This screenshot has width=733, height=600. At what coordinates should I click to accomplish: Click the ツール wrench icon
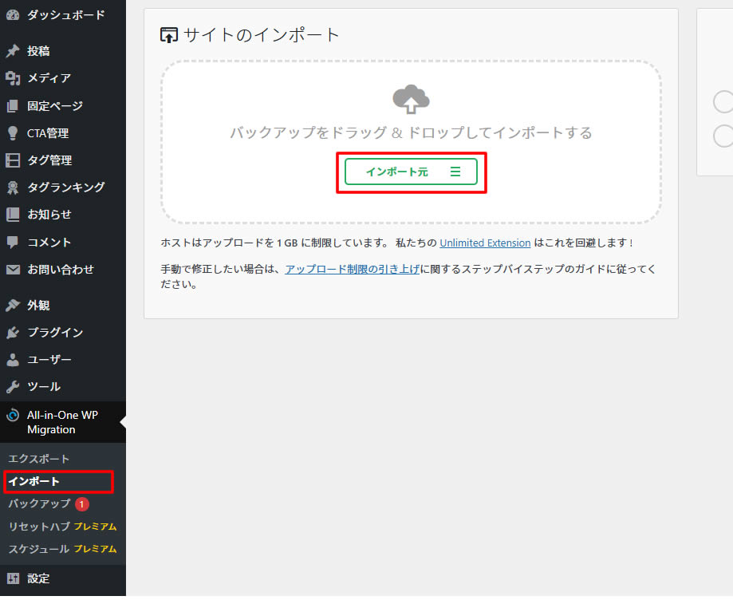[13, 386]
